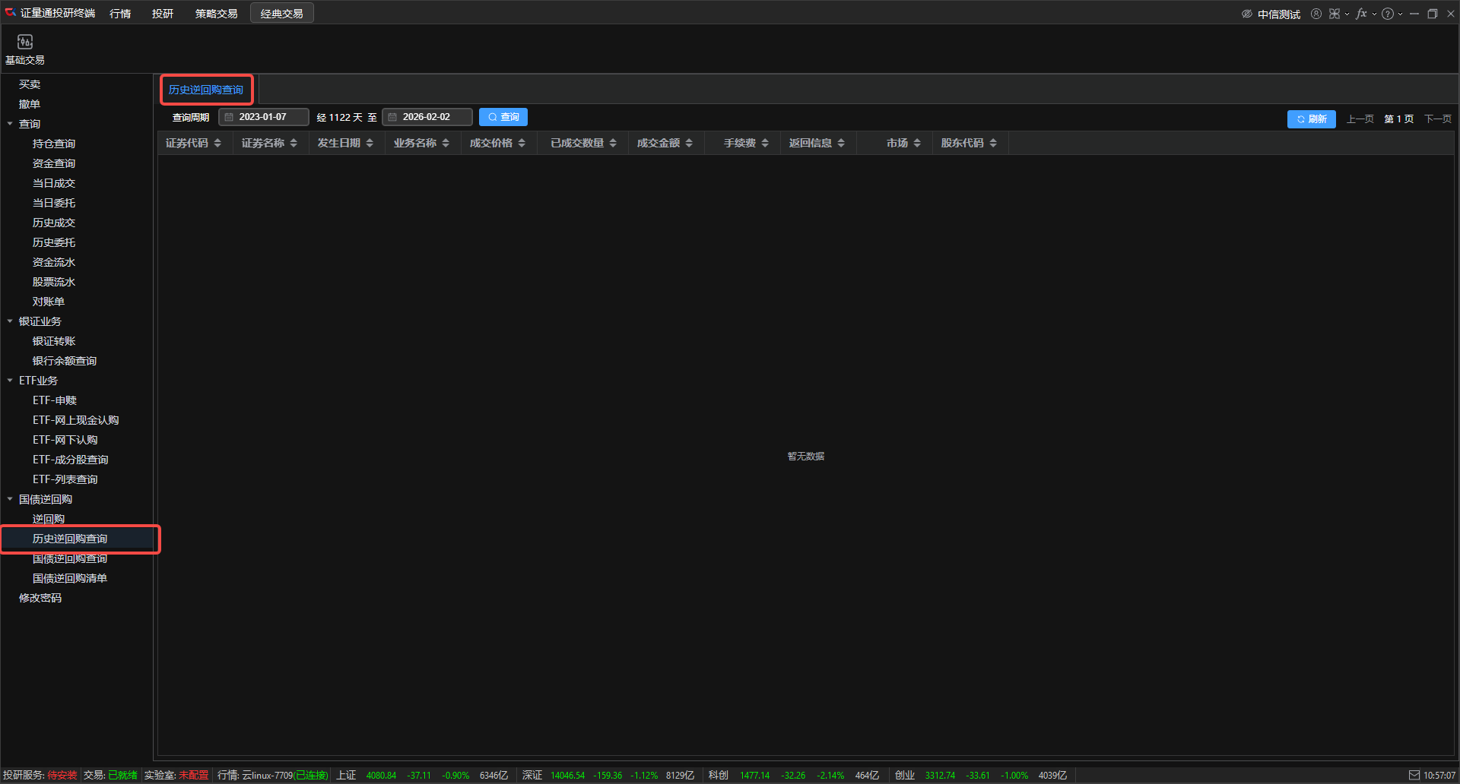The height and width of the screenshot is (784, 1460).
Task: Click the blue 查询 search button
Action: pos(503,117)
